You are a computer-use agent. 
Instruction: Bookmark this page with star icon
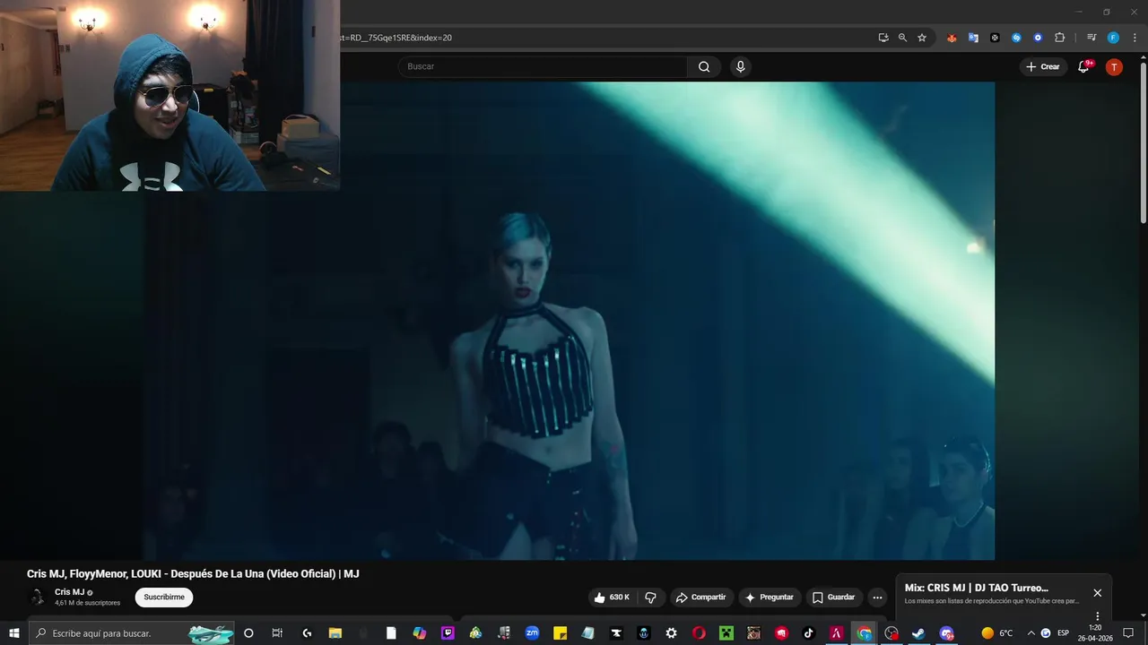click(x=922, y=38)
